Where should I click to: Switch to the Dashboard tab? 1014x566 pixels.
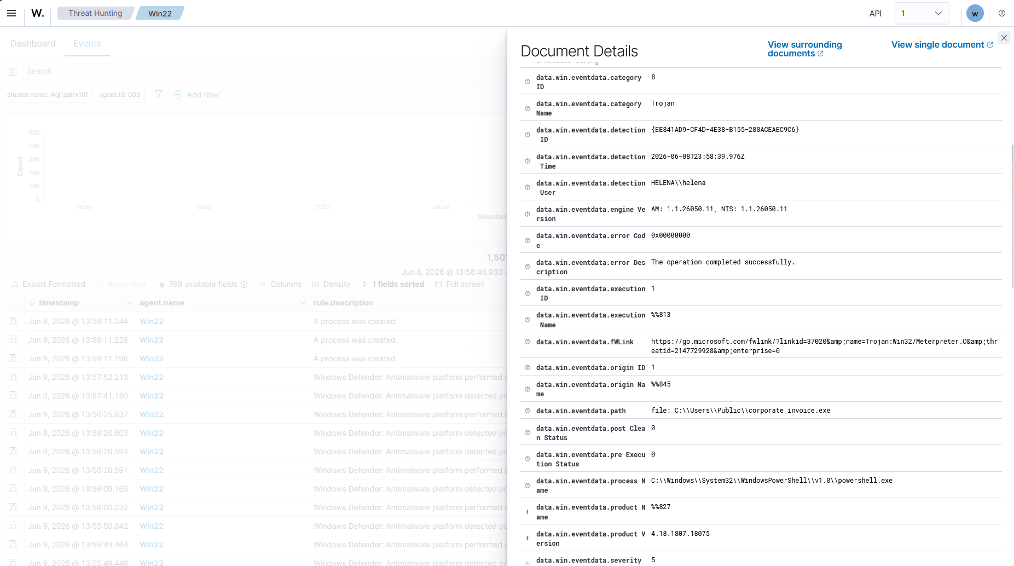pyautogui.click(x=33, y=44)
